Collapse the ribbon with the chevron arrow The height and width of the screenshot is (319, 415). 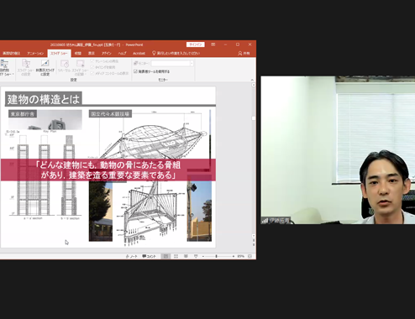252,80
